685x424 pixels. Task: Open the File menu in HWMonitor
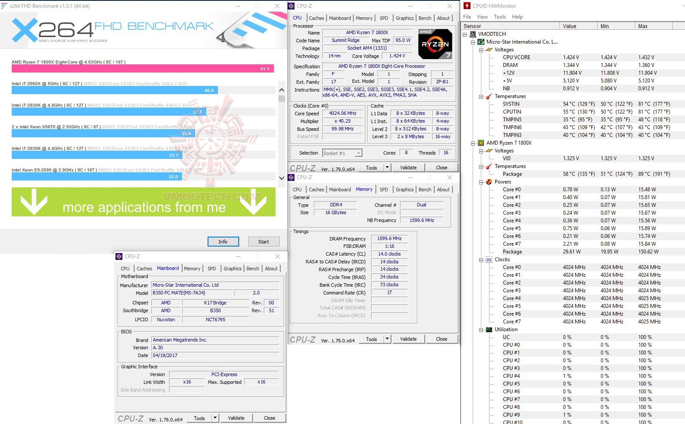[x=467, y=17]
